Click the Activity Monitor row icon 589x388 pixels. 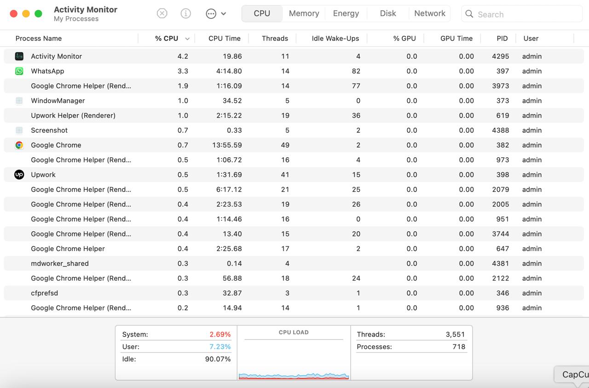pyautogui.click(x=19, y=56)
